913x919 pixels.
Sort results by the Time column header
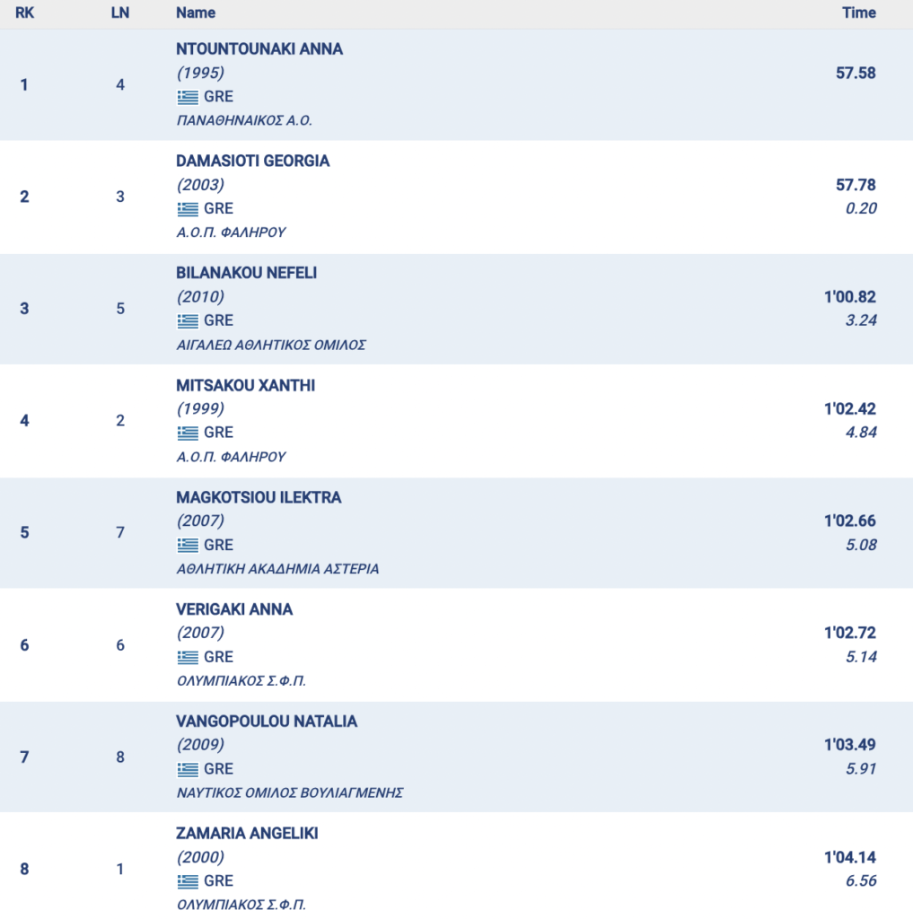coord(858,13)
